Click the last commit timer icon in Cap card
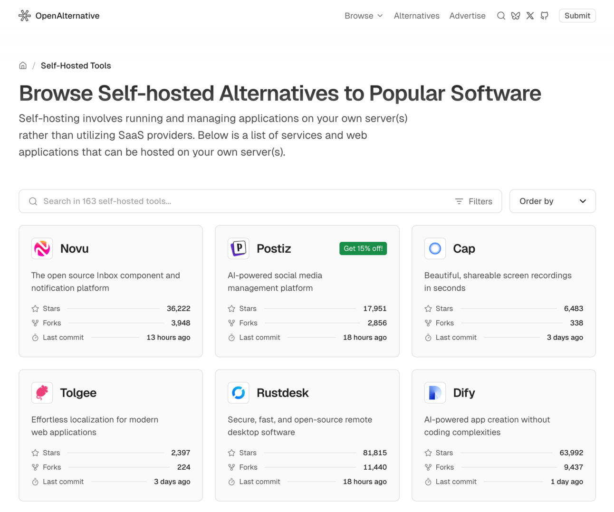Screen dimensions: 614x512 [x=428, y=338]
